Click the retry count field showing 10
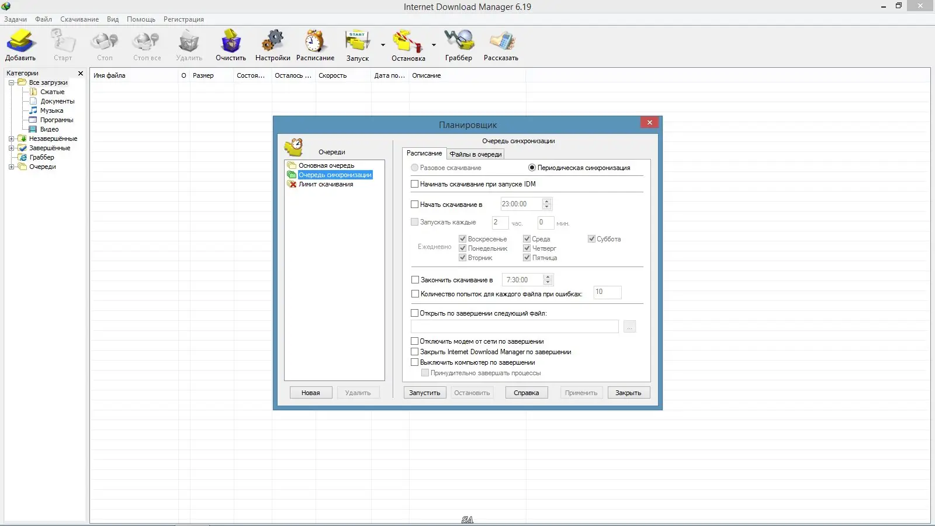Image resolution: width=935 pixels, height=526 pixels. point(608,292)
